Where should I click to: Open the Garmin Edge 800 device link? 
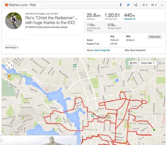click(x=102, y=50)
